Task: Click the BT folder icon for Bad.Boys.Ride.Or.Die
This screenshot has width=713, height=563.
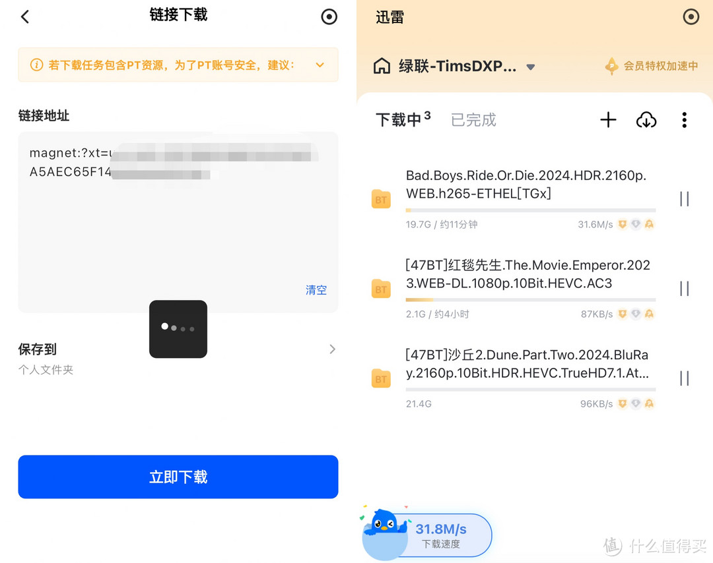Action: click(381, 199)
